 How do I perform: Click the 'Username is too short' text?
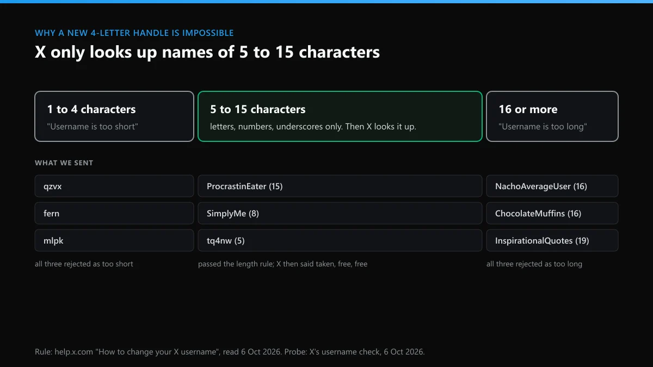93,127
